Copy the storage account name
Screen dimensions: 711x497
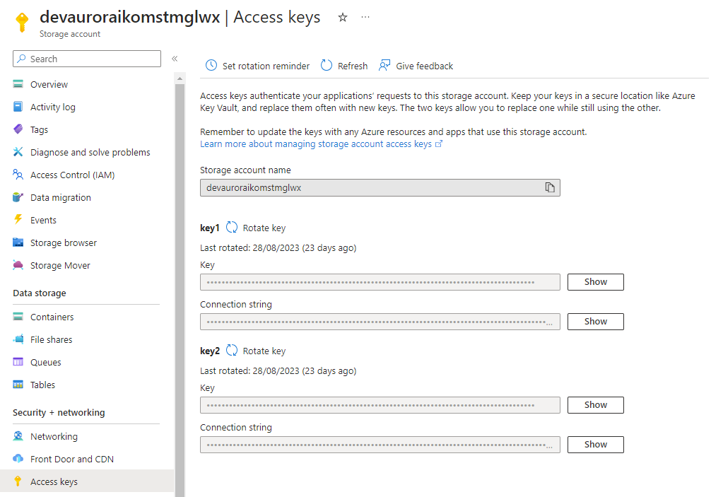tap(550, 187)
